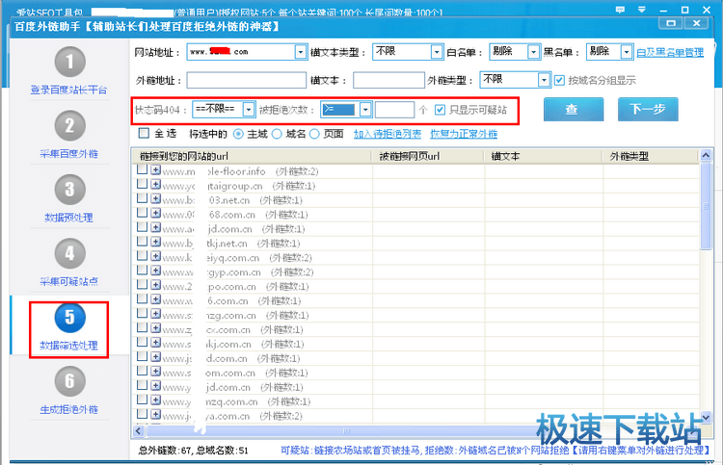Screen dimensions: 723x465
Task: Select the 主域 radio button
Action: [x=238, y=134]
